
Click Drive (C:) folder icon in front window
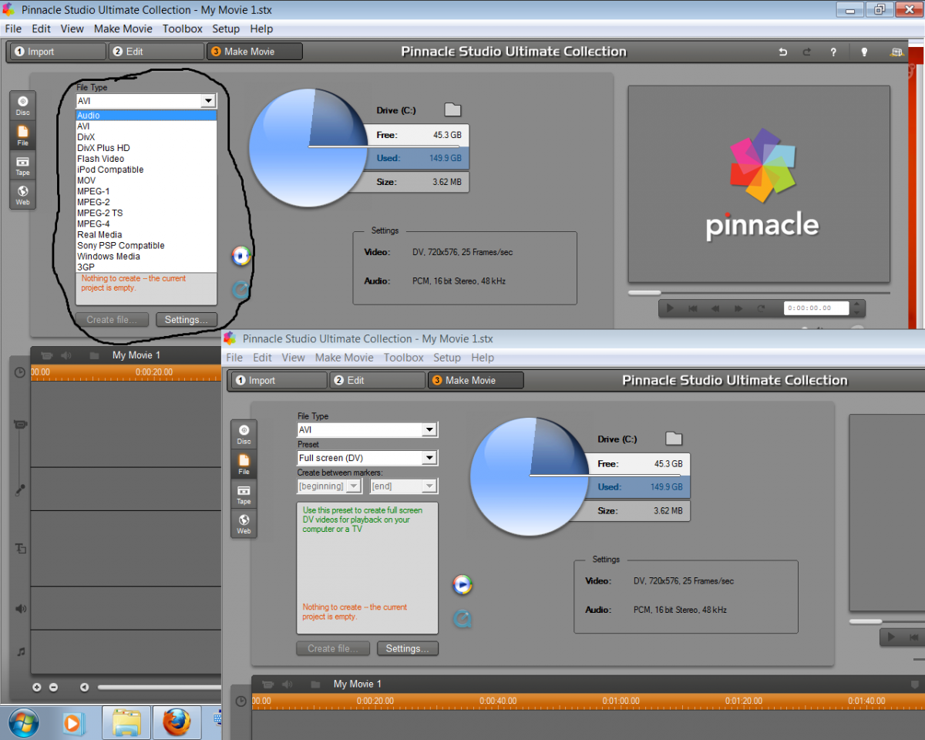click(x=674, y=438)
